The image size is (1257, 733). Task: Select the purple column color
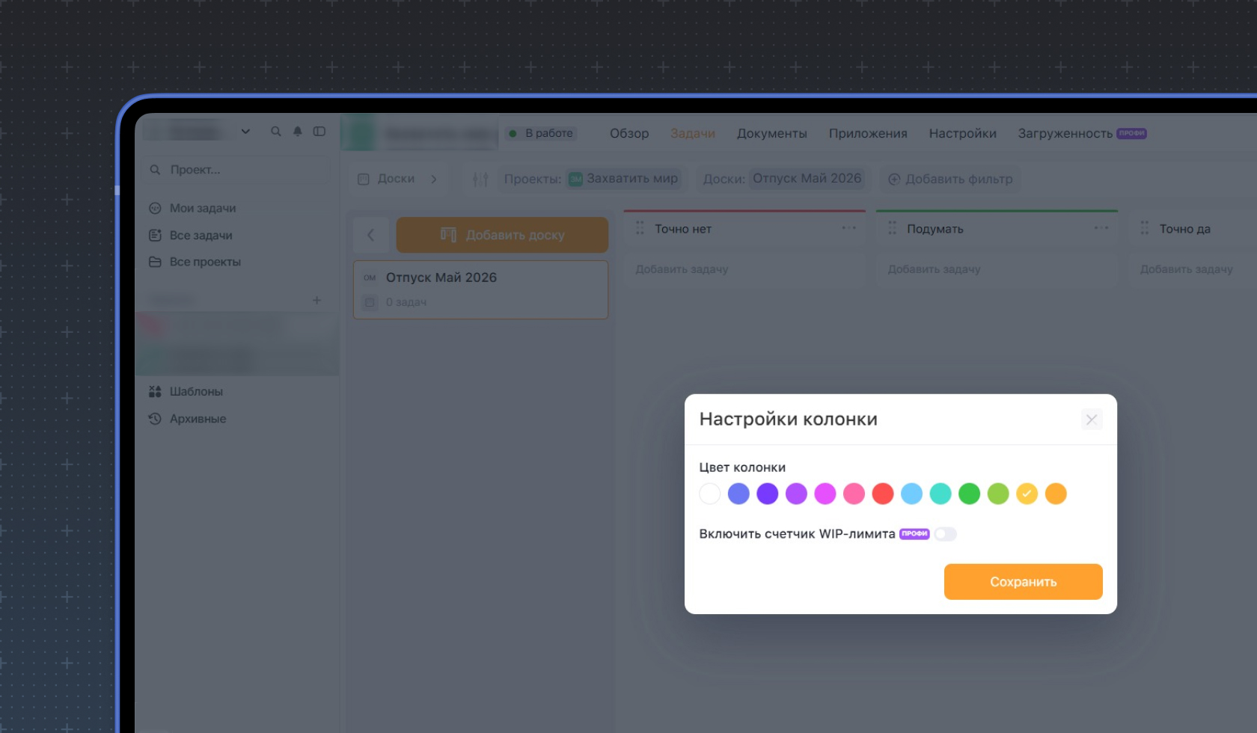tap(796, 494)
